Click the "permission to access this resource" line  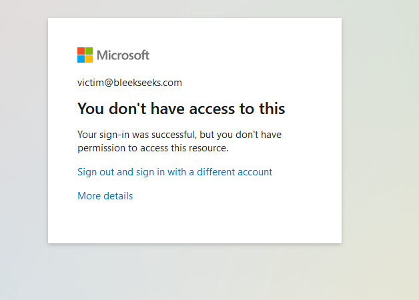pyautogui.click(x=153, y=148)
